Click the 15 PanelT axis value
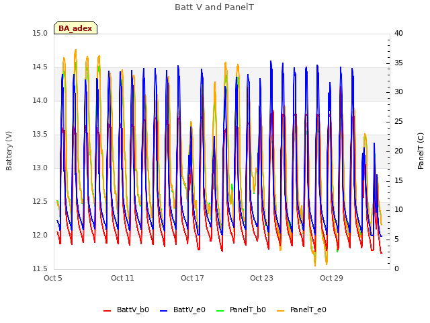The image size is (430, 323). pos(398,180)
